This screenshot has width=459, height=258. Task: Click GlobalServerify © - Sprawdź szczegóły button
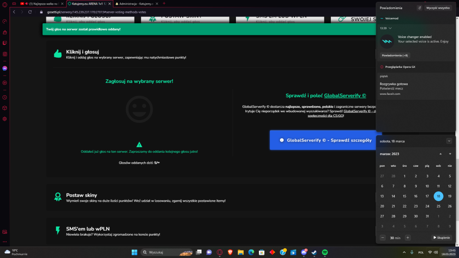325,140
